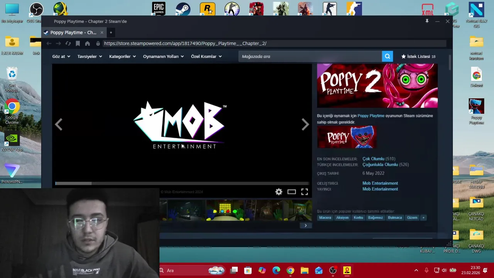Open Microsoft Edge from taskbar
Viewport: 494px width, 278px height.
pos(276,270)
